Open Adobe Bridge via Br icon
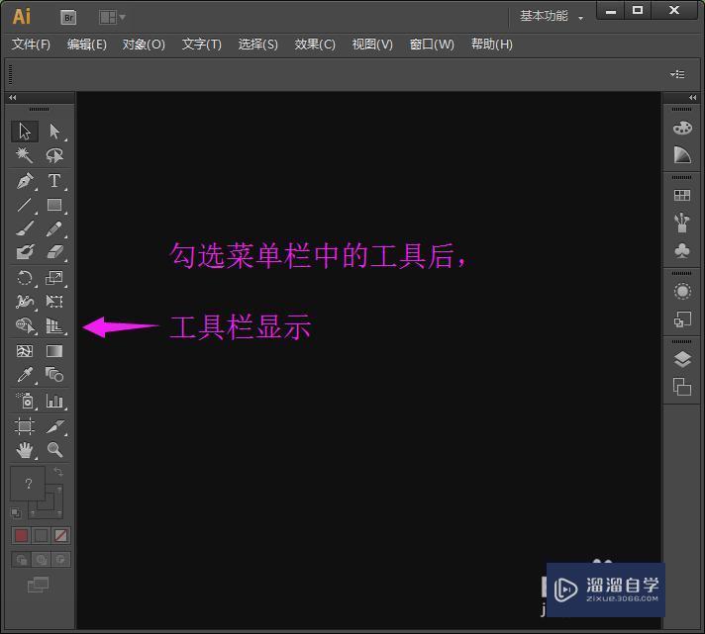The width and height of the screenshot is (705, 634). [x=68, y=18]
